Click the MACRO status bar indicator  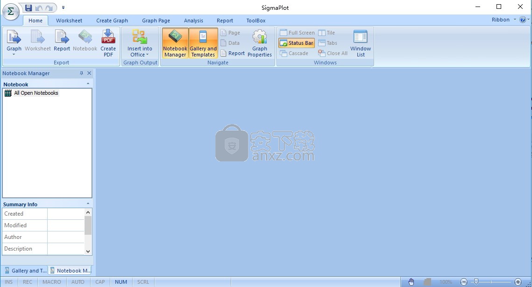click(x=52, y=282)
